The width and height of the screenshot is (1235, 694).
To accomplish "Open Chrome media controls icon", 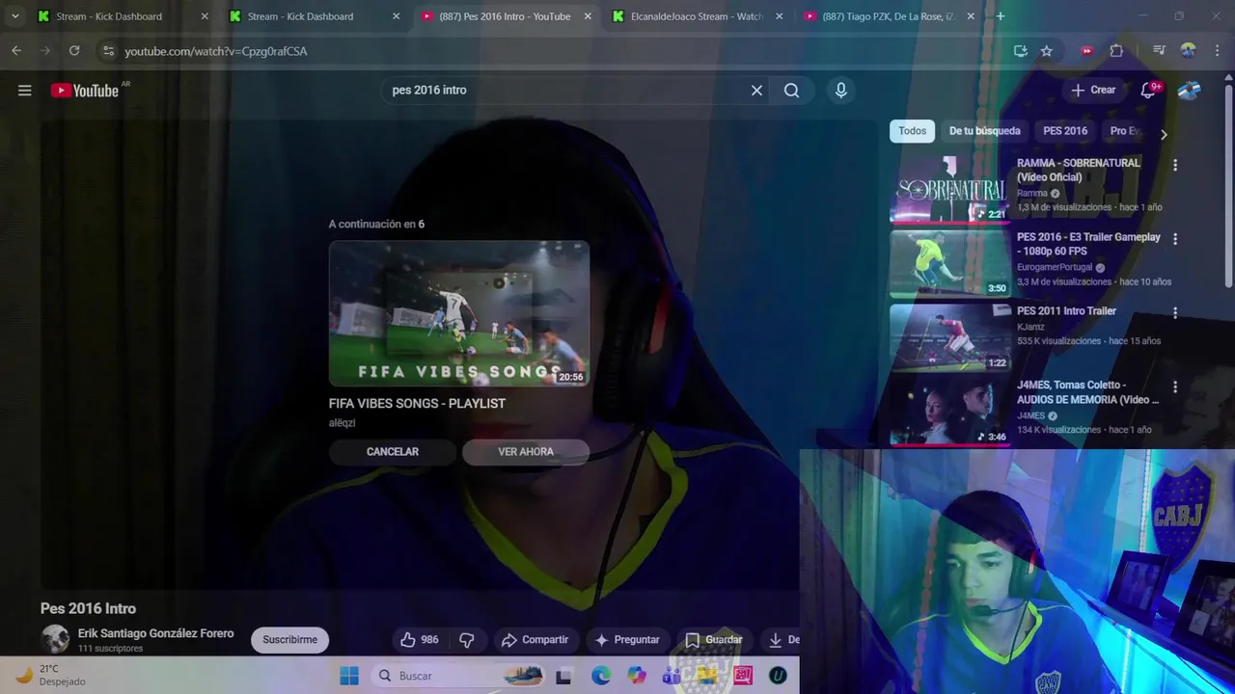I will (1160, 51).
